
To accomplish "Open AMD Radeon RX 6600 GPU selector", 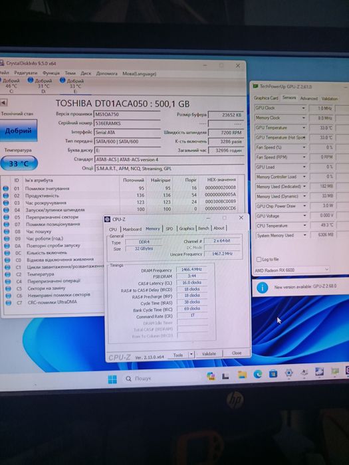I will click(292, 270).
